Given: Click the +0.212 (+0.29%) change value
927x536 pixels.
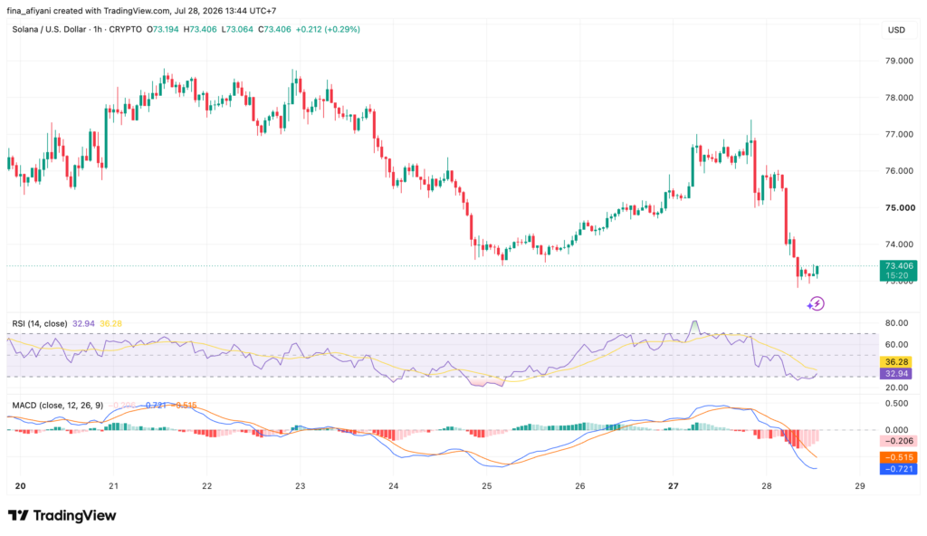Looking at the screenshot, I should coord(328,29).
